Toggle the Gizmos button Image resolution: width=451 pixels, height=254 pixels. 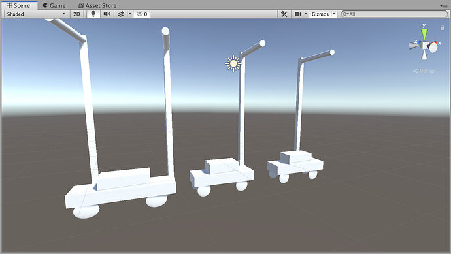[320, 14]
